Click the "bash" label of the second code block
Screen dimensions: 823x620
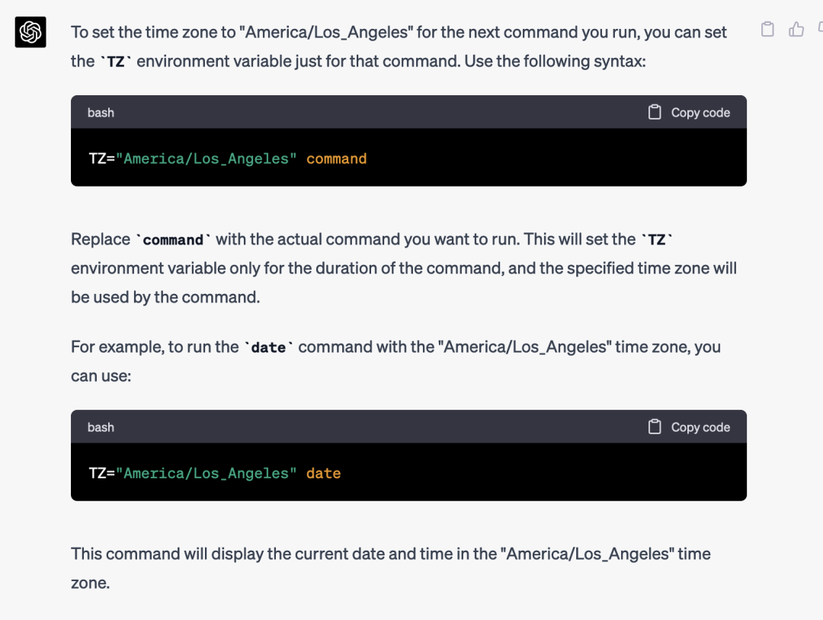click(x=101, y=427)
